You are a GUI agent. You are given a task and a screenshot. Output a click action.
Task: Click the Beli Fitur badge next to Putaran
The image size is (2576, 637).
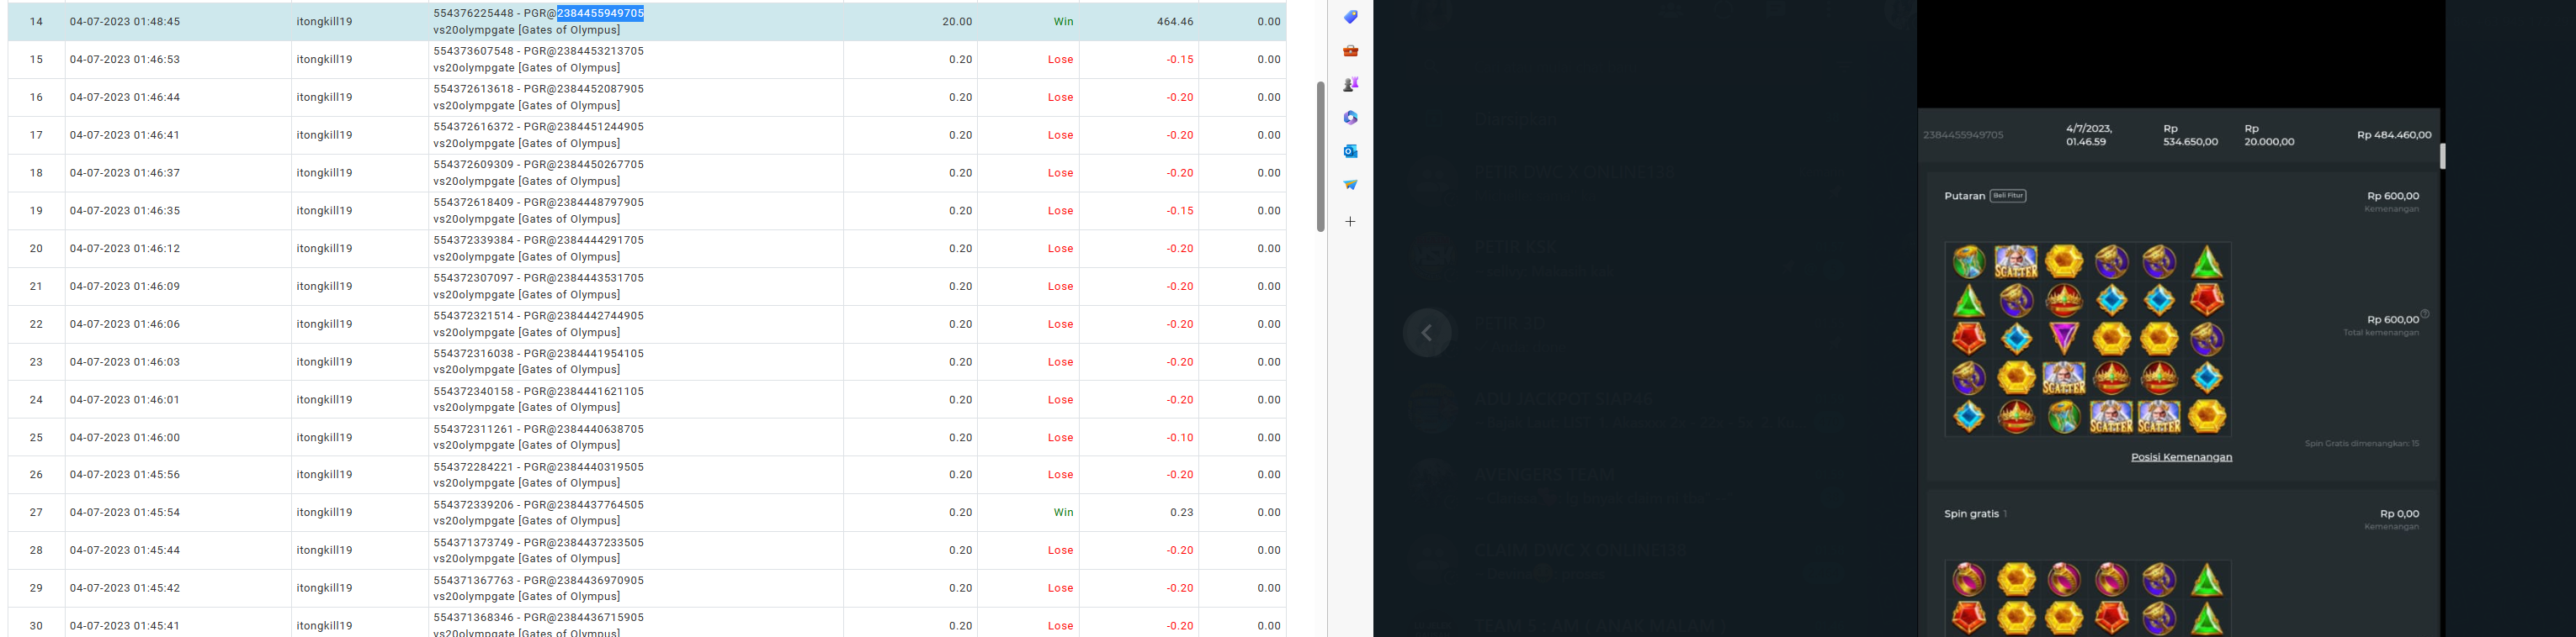click(x=2008, y=196)
